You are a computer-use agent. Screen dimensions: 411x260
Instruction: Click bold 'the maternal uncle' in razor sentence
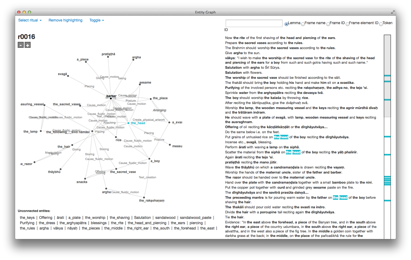coord(299,177)
